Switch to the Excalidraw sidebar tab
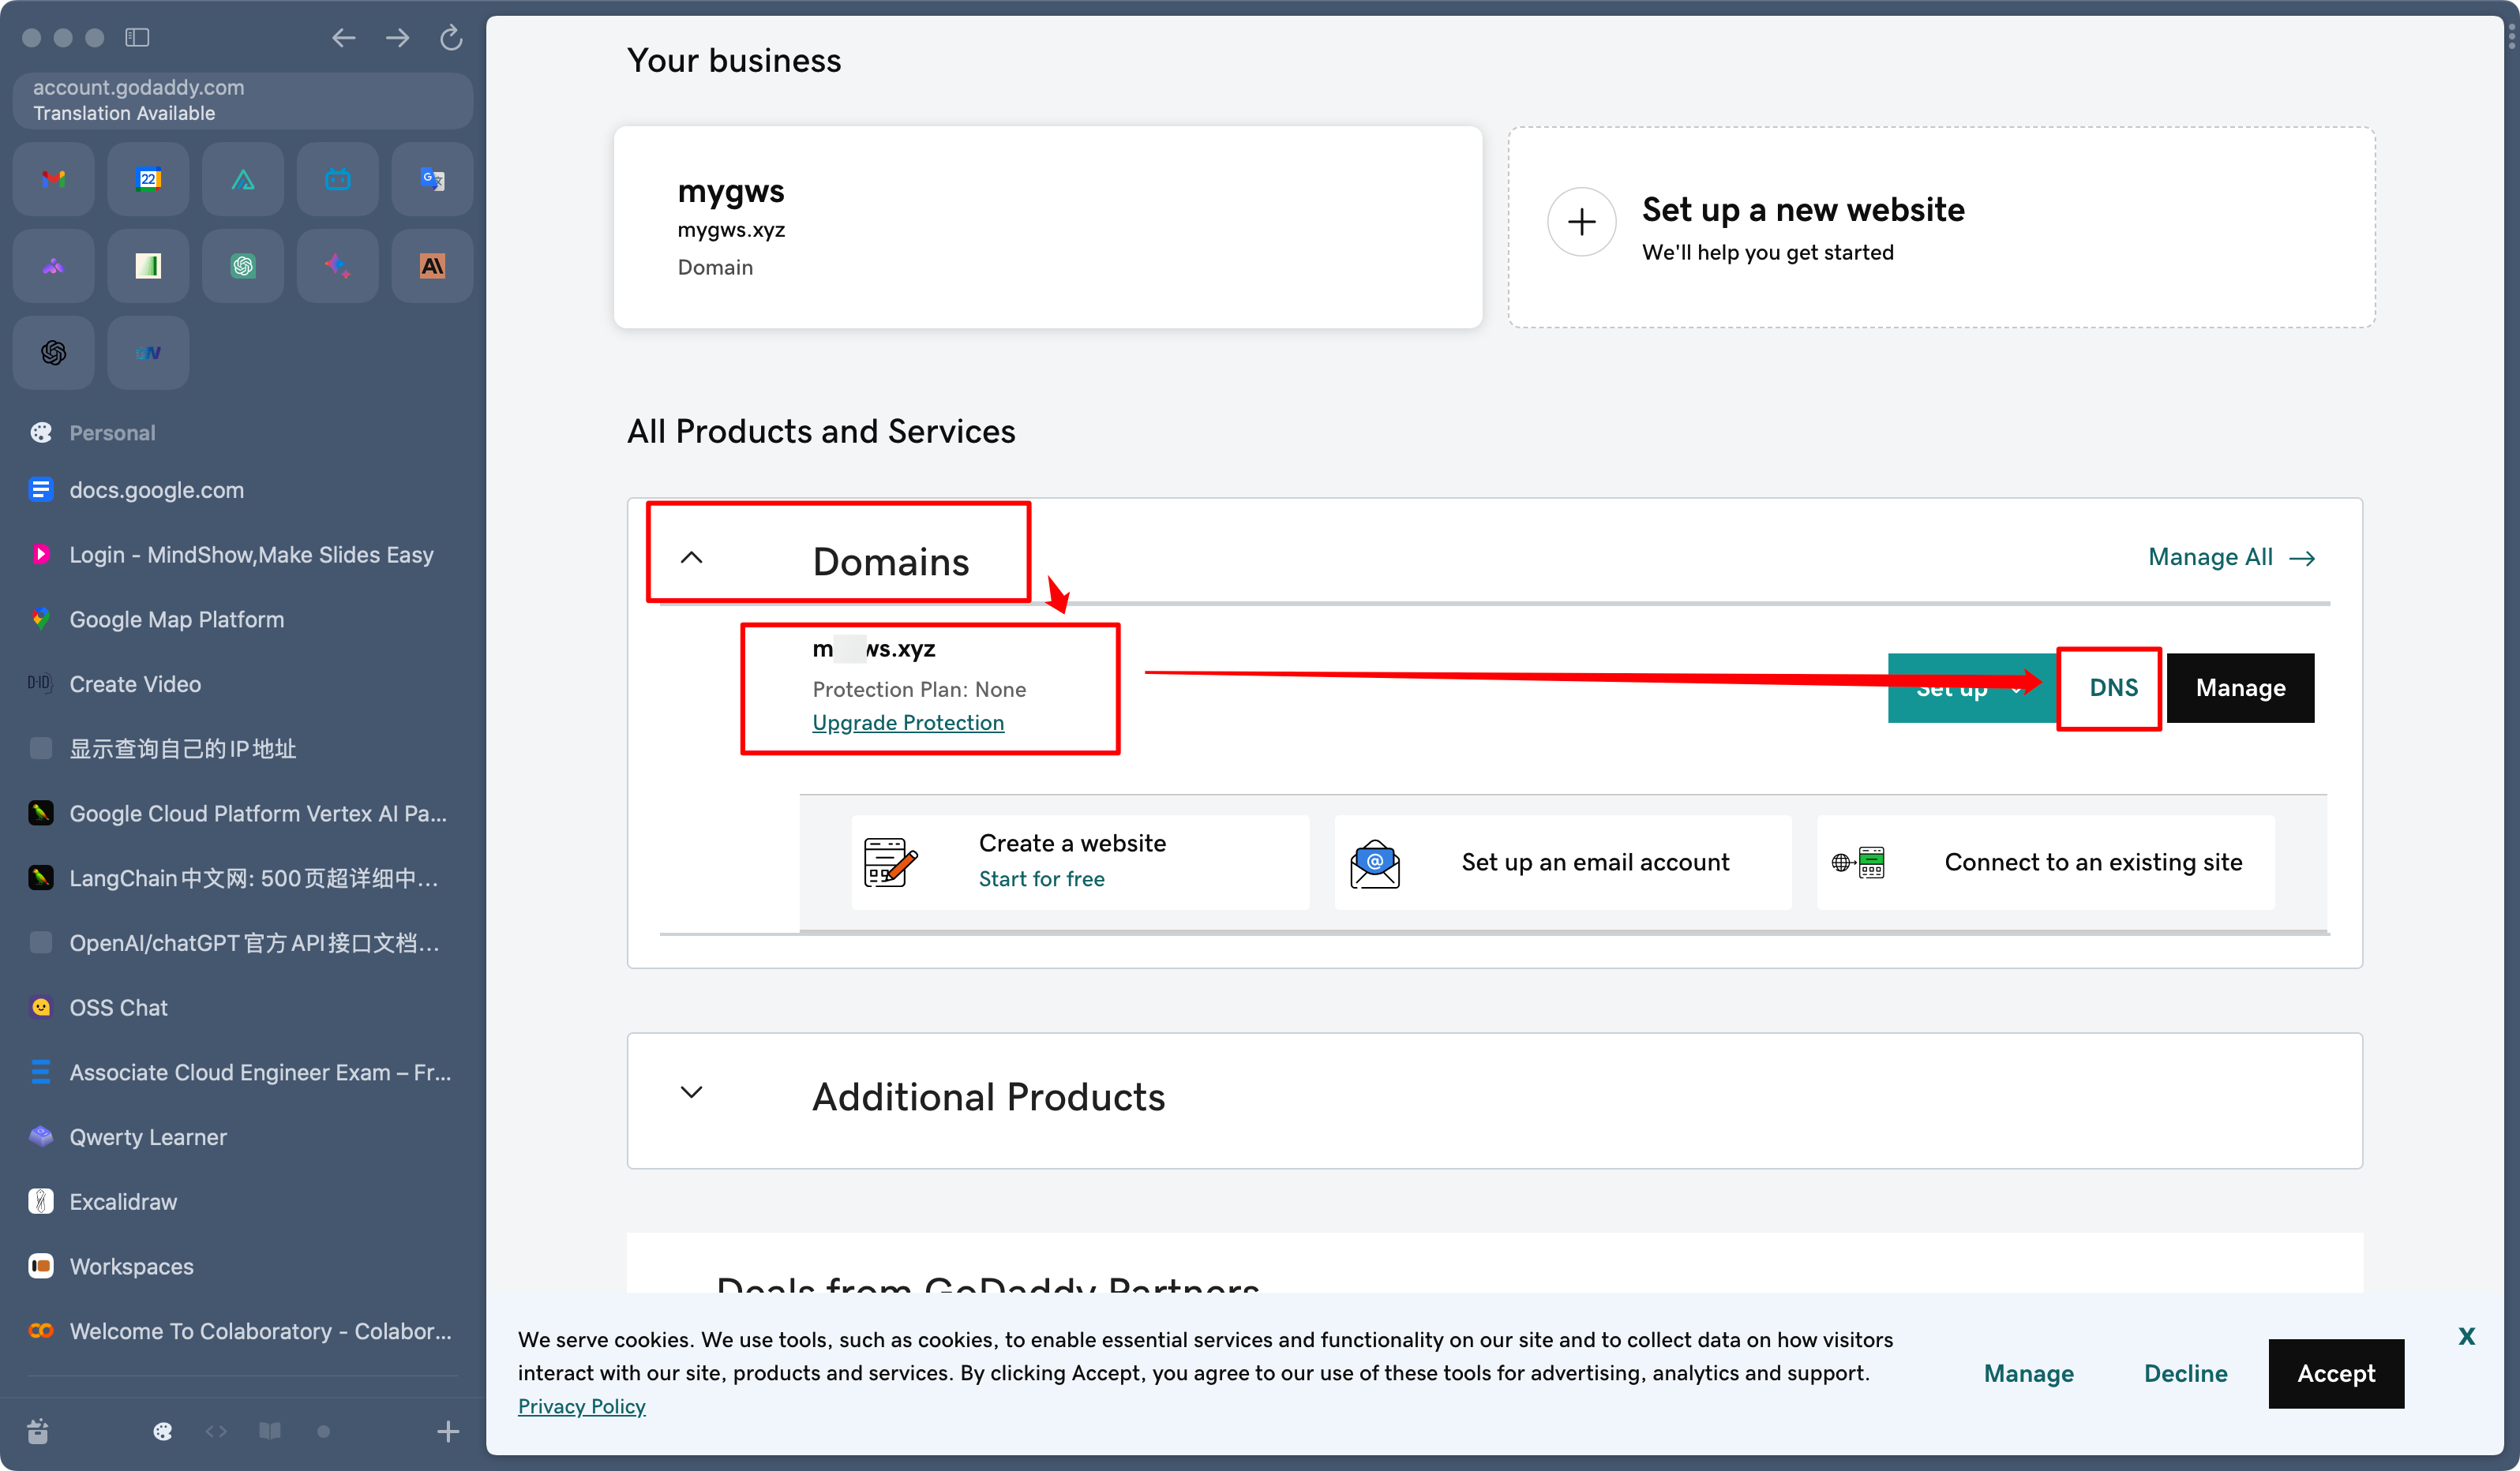2520x1471 pixels. point(123,1201)
